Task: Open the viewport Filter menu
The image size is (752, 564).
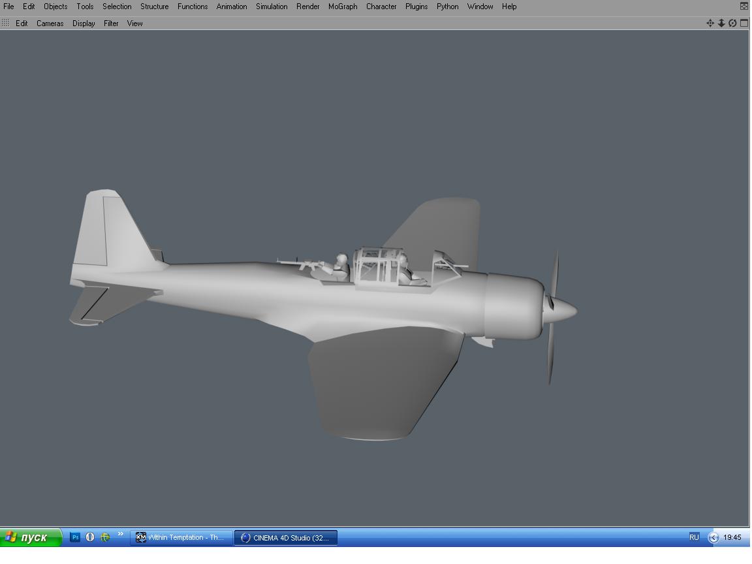Action: pos(111,23)
